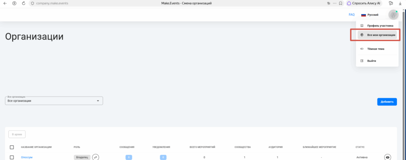Toggle the select-all checkbox in table header
This screenshot has height=160, width=406.
click(11, 147)
